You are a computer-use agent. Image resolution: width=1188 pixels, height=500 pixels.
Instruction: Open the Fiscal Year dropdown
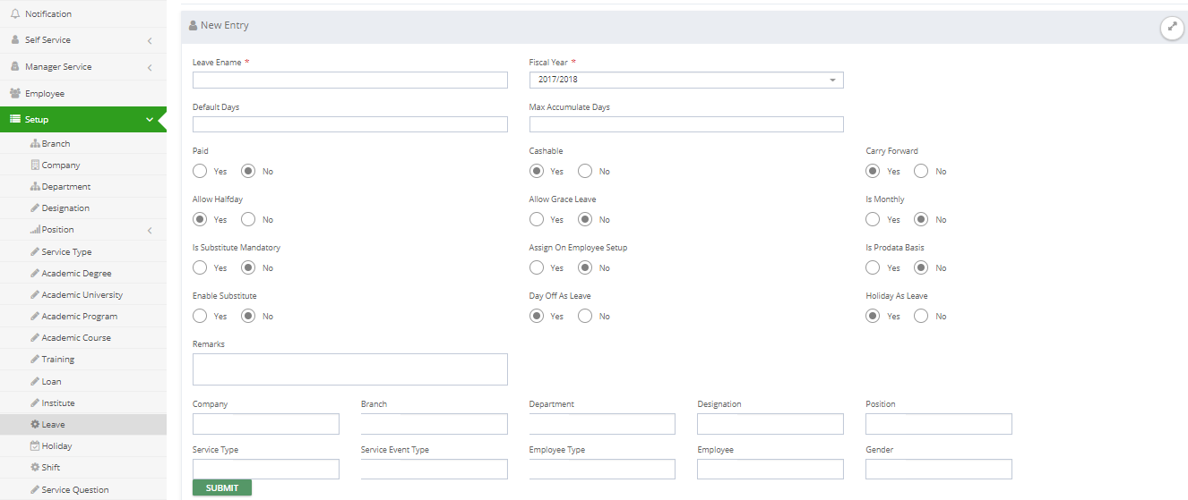(x=686, y=80)
